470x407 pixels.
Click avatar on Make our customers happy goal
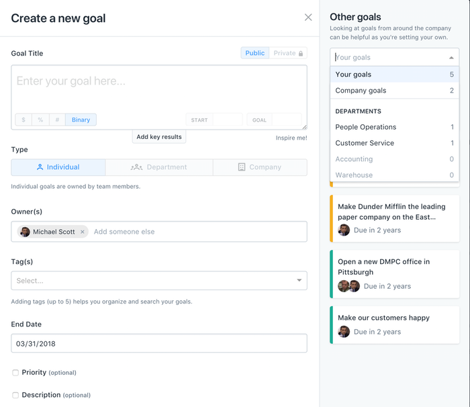click(x=344, y=332)
